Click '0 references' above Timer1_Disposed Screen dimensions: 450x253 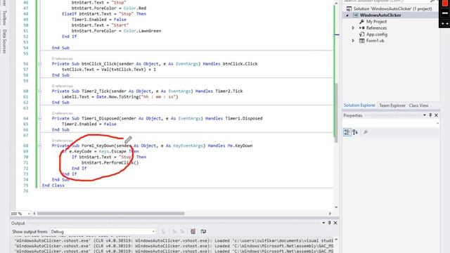(x=62, y=113)
